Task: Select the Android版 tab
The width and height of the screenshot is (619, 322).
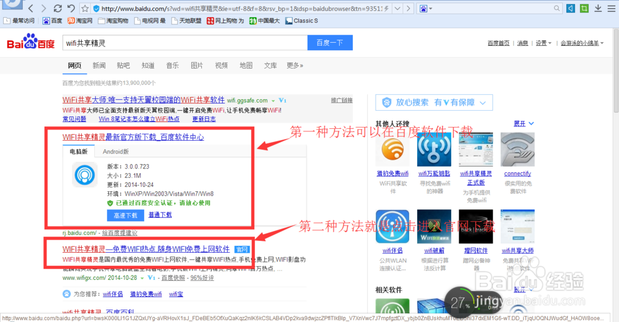Action: click(x=116, y=151)
